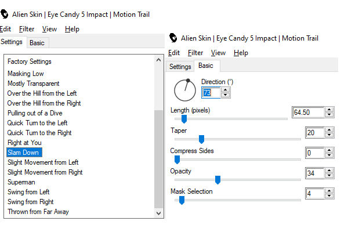Switch to Basic tab in left window
The image size is (348, 232).
pyautogui.click(x=37, y=43)
